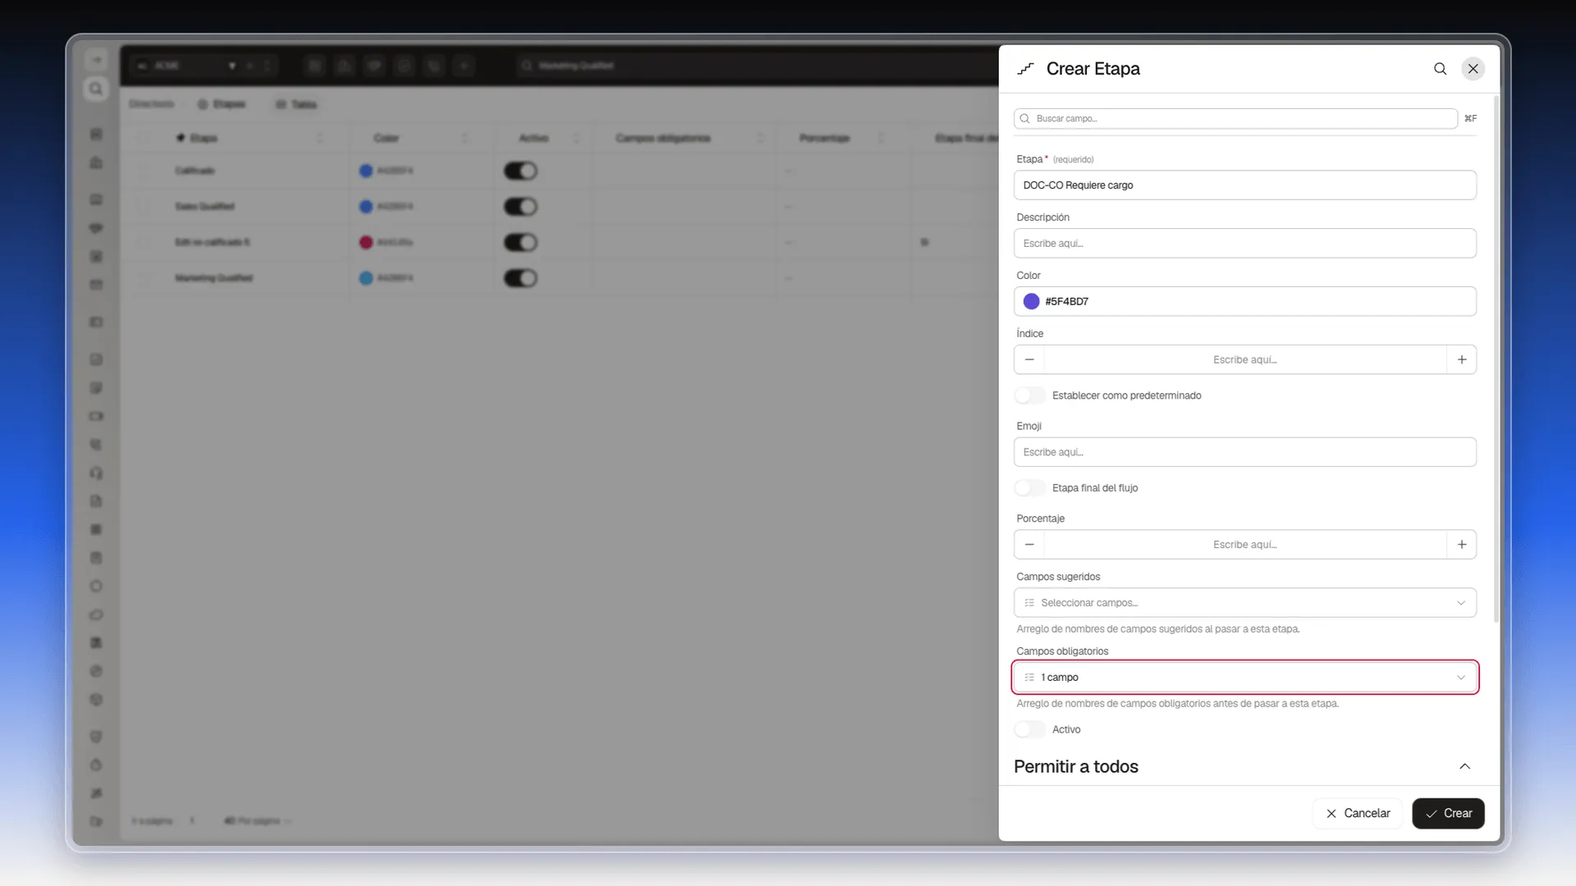Image resolution: width=1576 pixels, height=886 pixels.
Task: Click the red color swatch in third table row
Action: pos(366,242)
